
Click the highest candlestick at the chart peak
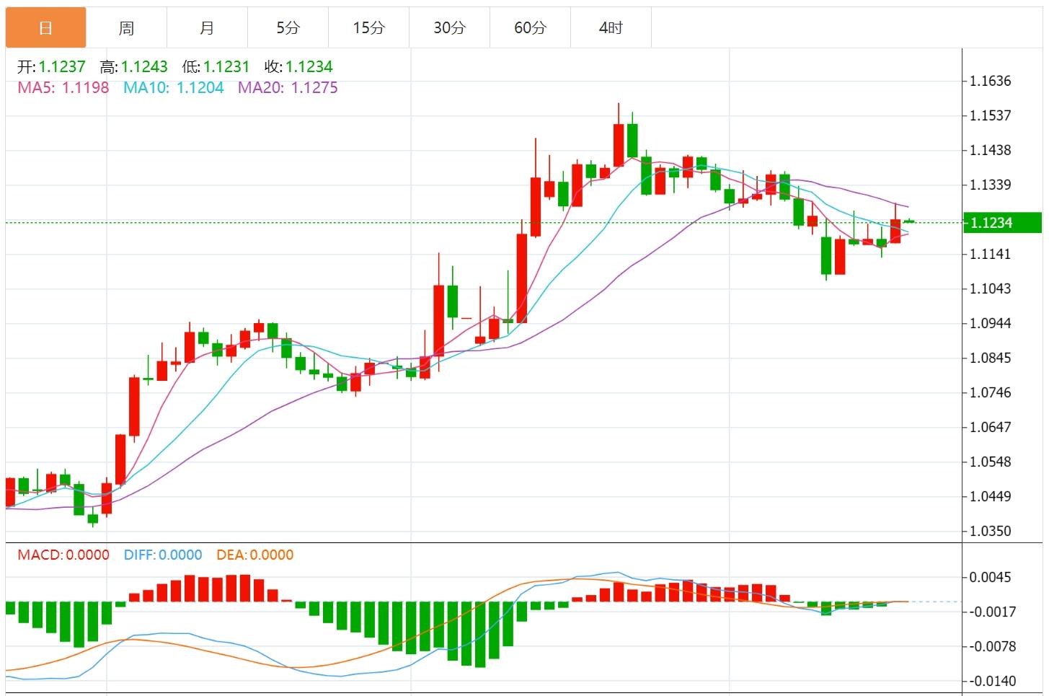coord(619,144)
